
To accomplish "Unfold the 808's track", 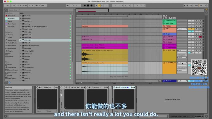I will 164,29.
